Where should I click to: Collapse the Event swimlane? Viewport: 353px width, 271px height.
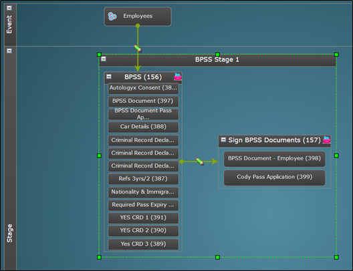pyautogui.click(x=9, y=8)
